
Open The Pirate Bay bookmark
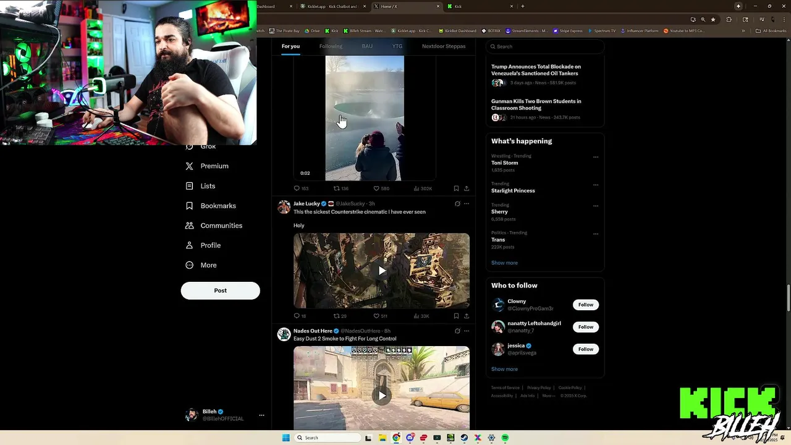[284, 31]
